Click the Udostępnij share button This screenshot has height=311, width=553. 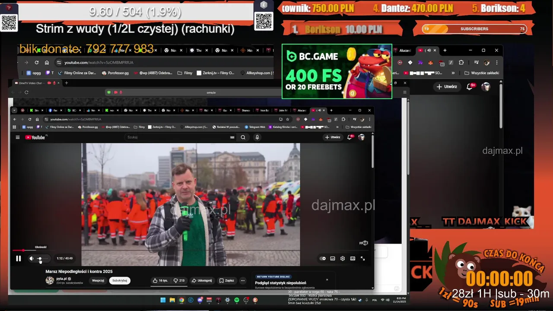coord(202,280)
